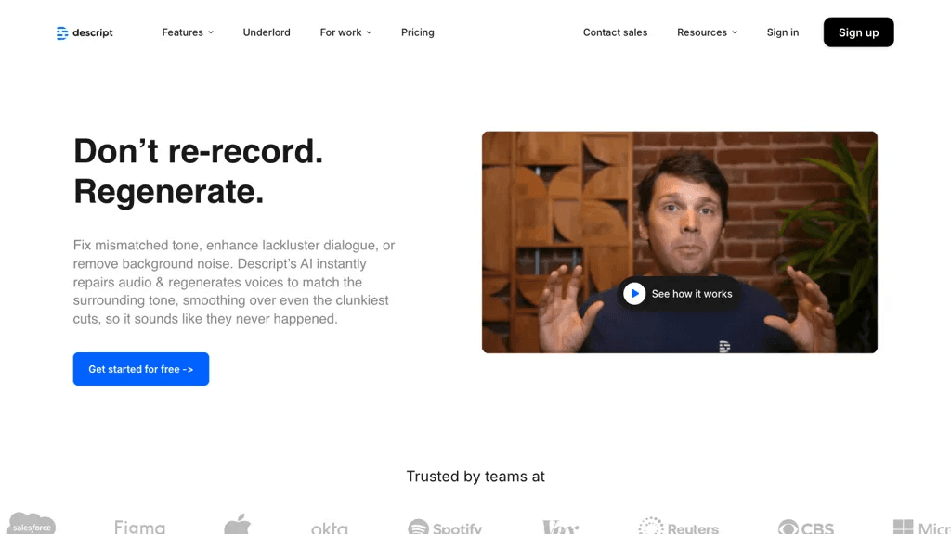Image resolution: width=951 pixels, height=534 pixels.
Task: Expand the Features dropdown menu
Action: tap(188, 32)
